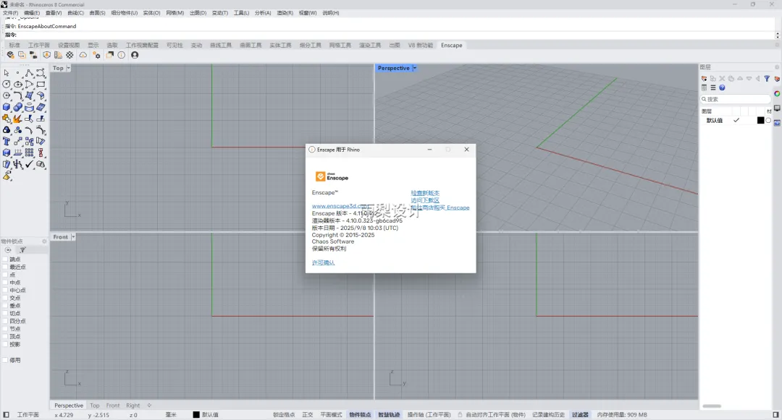Tick the 停用 disable snaps checkbox
This screenshot has height=420, width=782.
click(6, 360)
